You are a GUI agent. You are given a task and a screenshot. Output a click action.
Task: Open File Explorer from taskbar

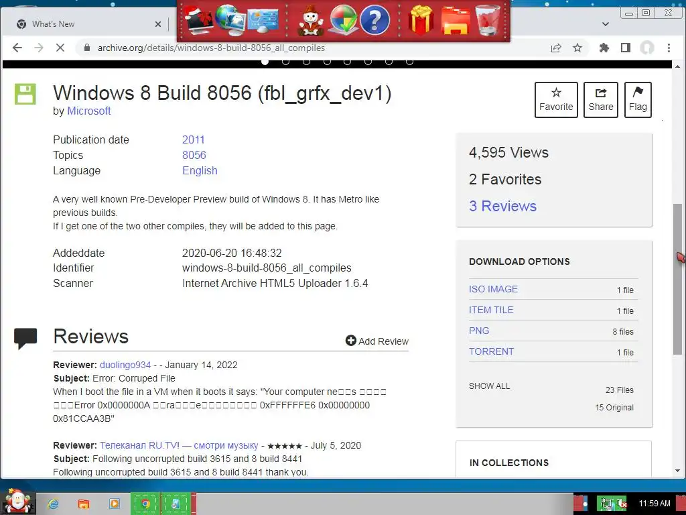[x=84, y=504]
